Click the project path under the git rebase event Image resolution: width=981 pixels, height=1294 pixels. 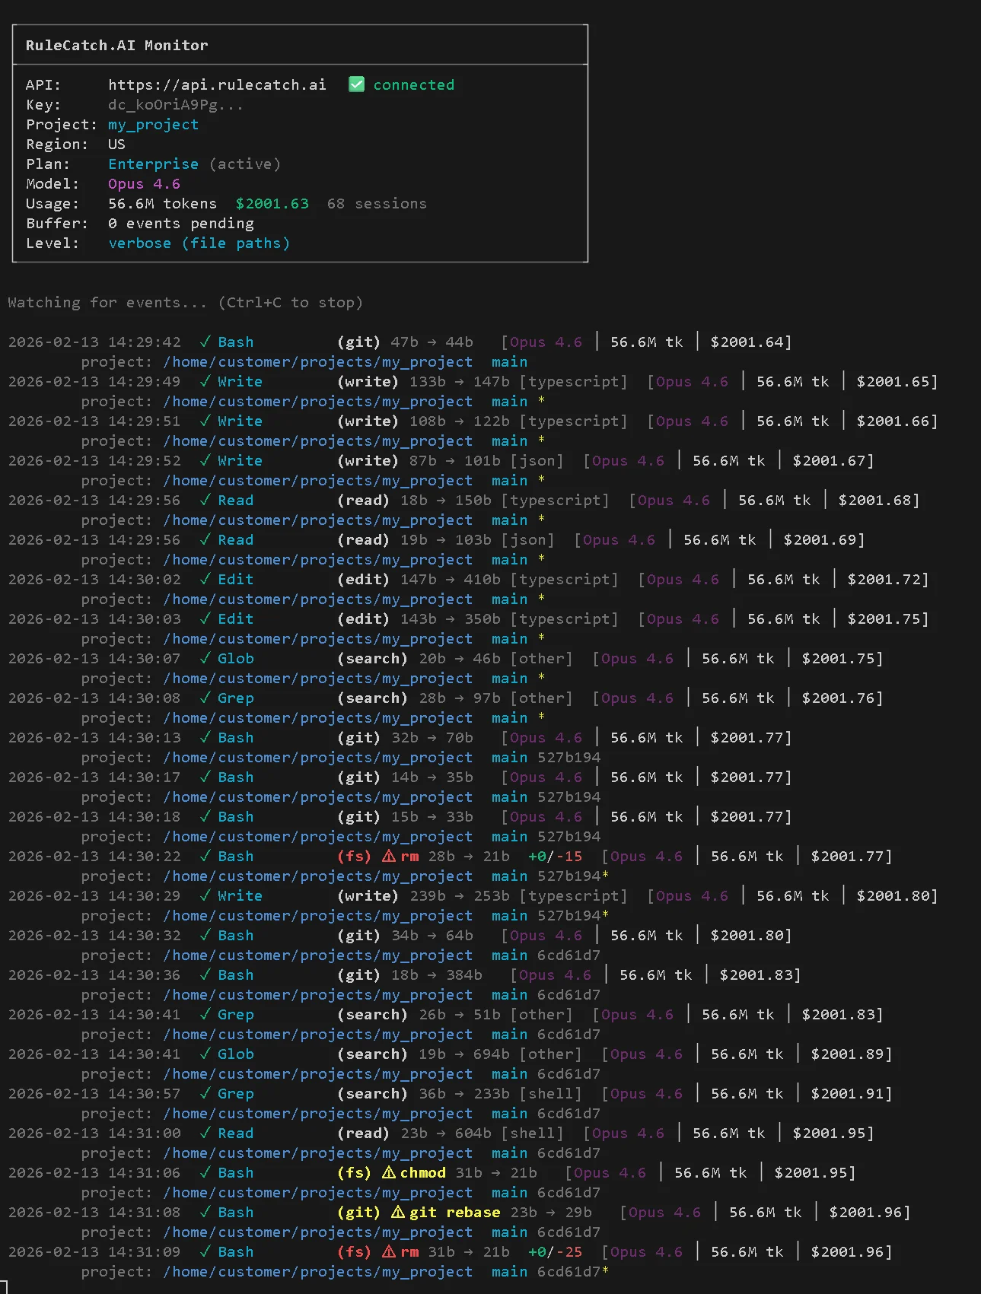click(318, 1232)
